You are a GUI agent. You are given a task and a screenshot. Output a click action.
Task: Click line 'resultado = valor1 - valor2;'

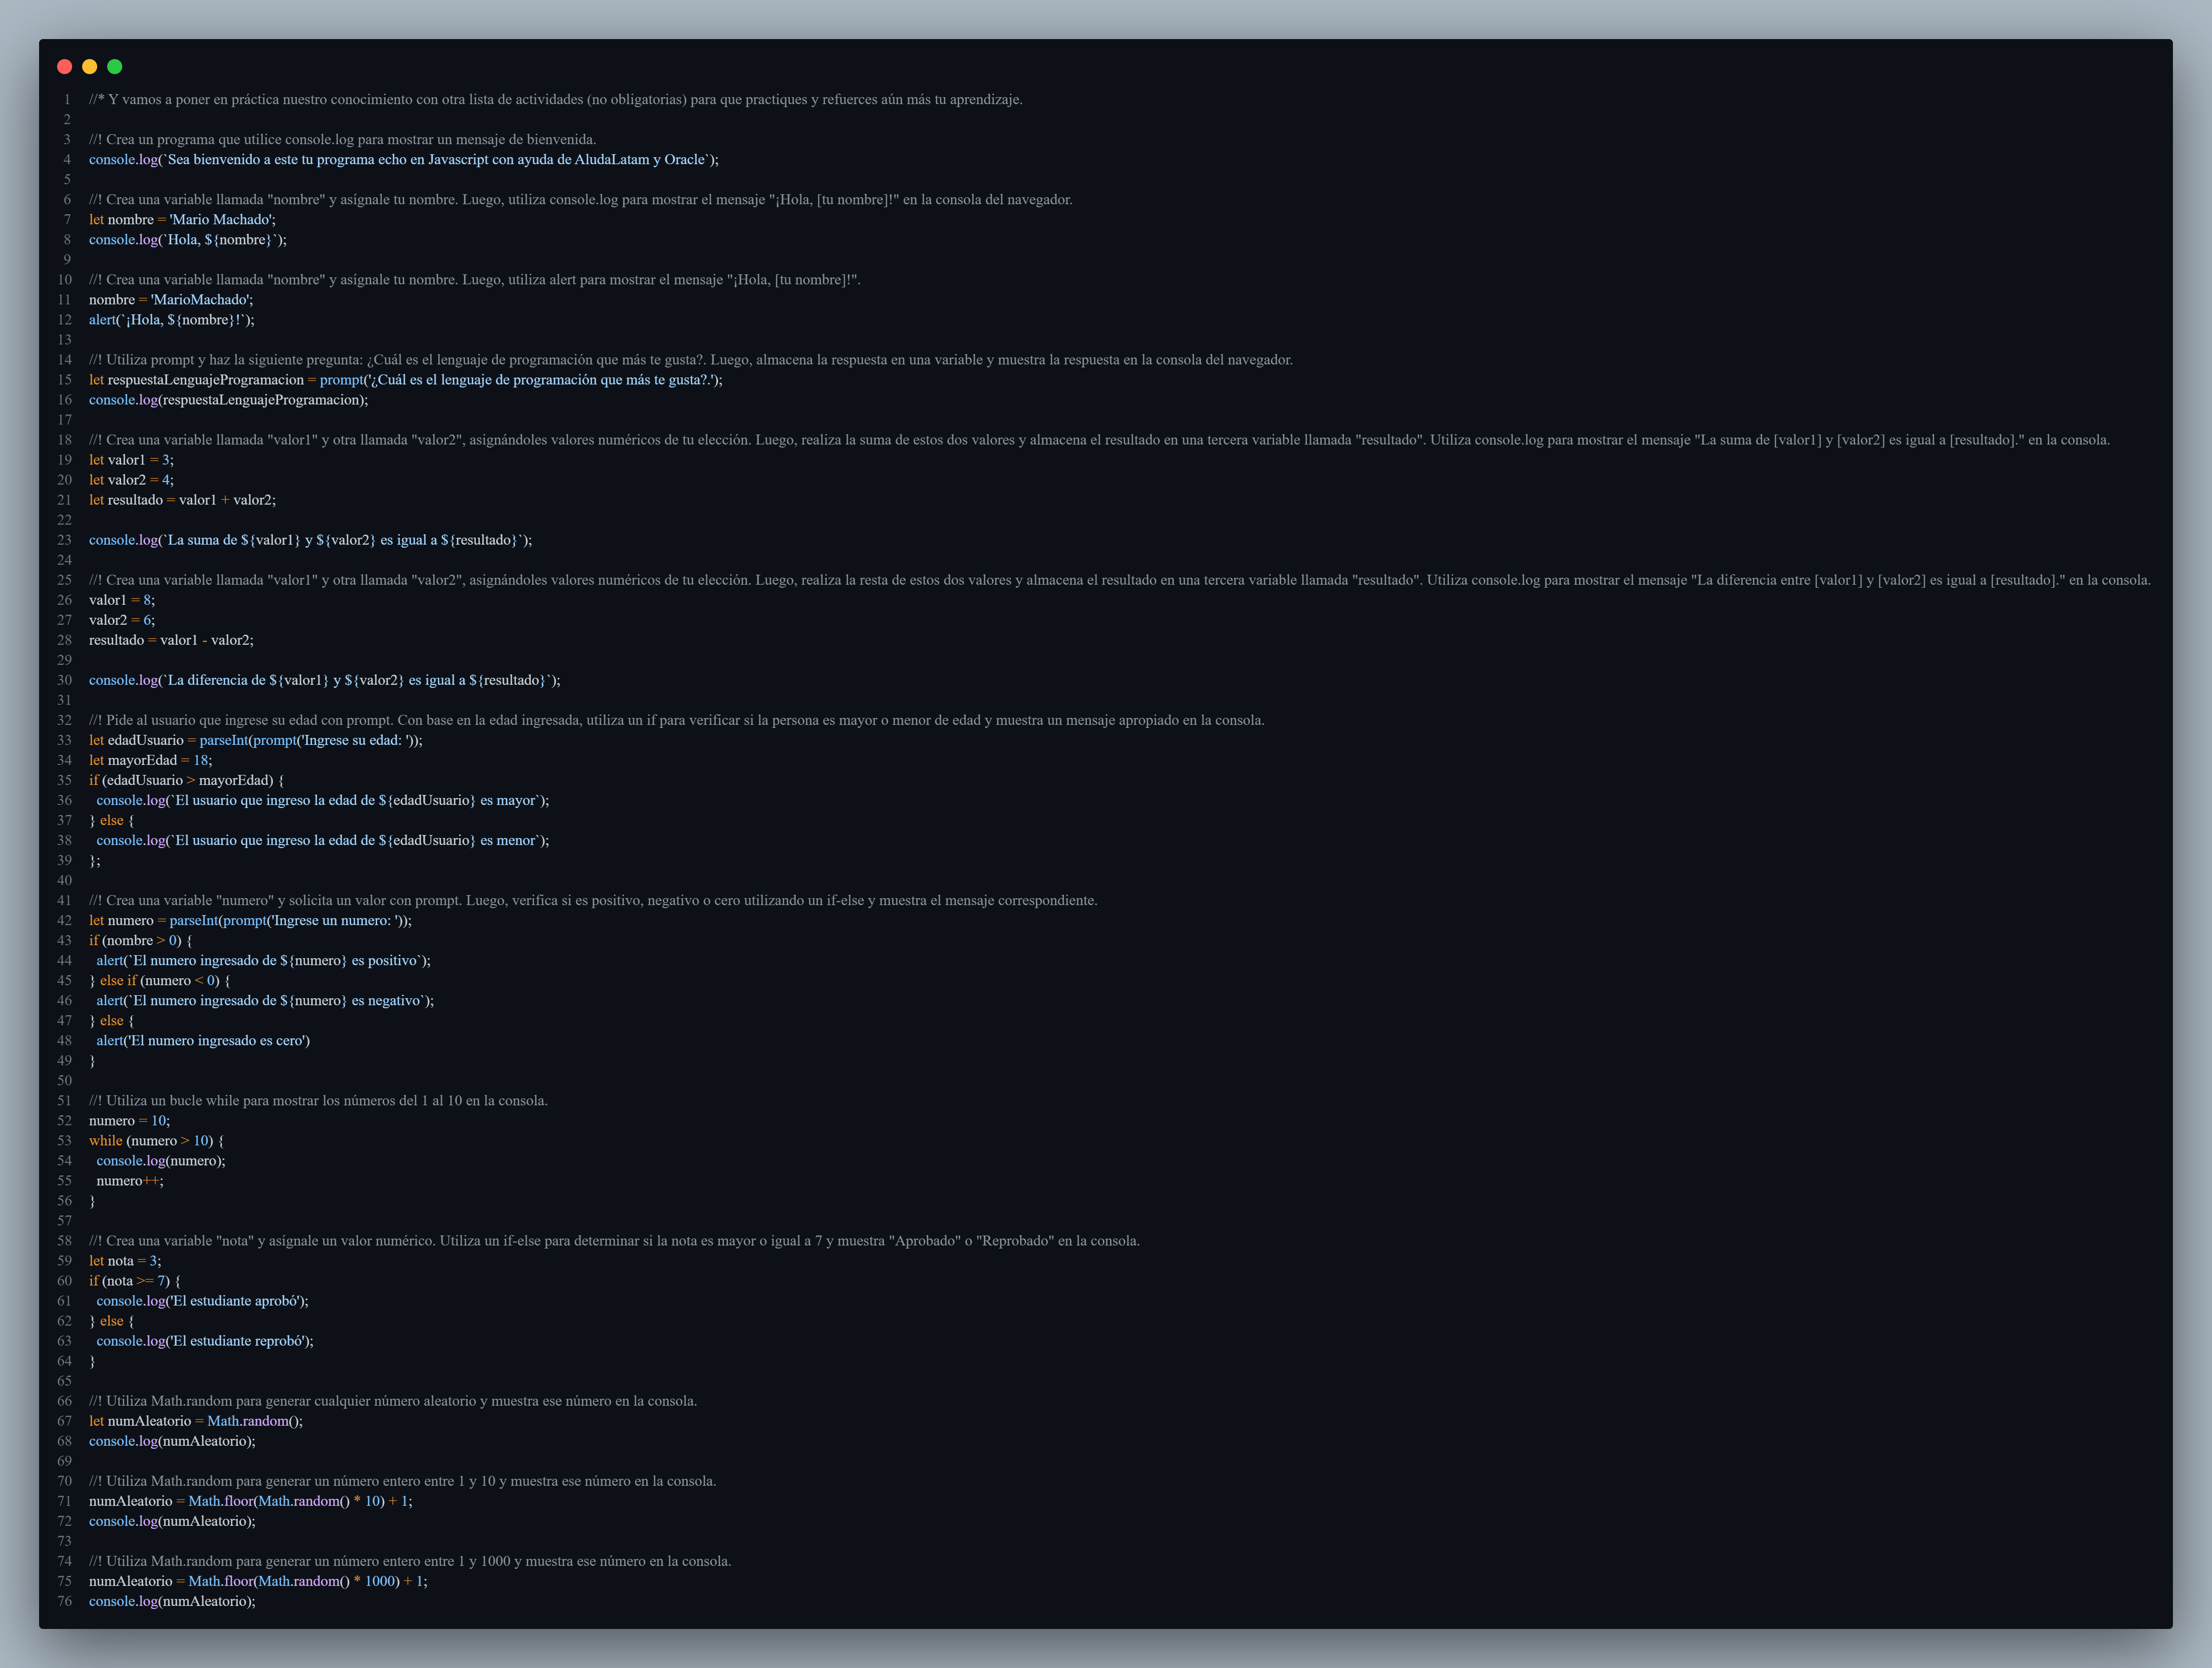coord(171,641)
